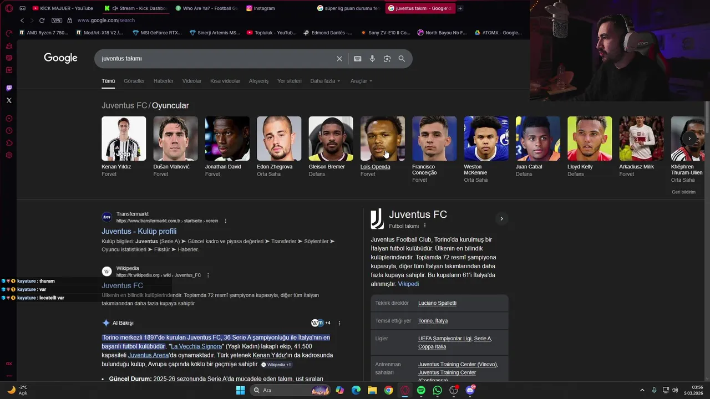
Task: Clear the search box with the X icon
Action: 339,59
